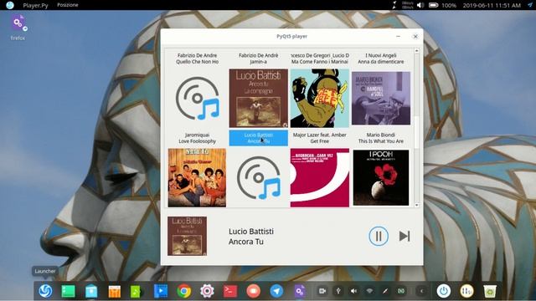Select the crimson and white album cover

click(x=320, y=177)
